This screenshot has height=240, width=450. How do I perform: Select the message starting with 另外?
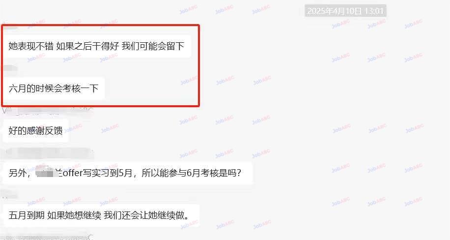(127, 173)
